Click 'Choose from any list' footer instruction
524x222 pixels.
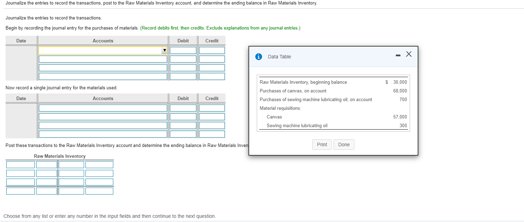coord(109,216)
